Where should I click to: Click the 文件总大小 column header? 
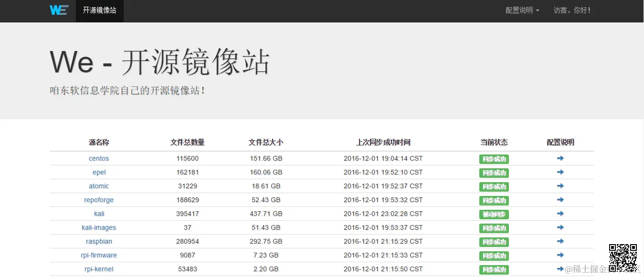point(266,142)
